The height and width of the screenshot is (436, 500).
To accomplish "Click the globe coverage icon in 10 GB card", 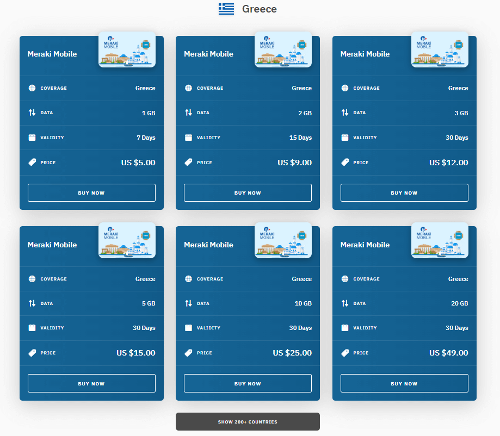I will tap(188, 279).
